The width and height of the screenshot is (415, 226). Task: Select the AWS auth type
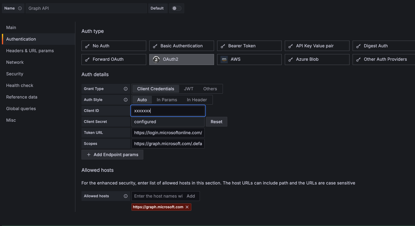[x=249, y=59]
